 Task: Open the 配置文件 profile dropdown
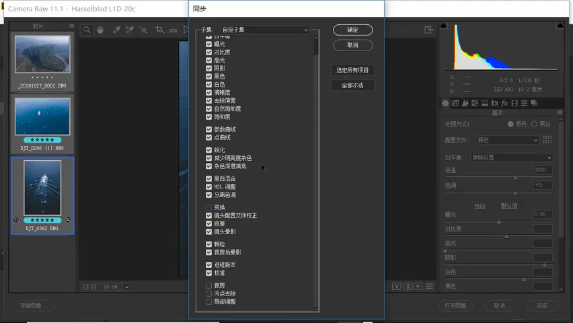pos(507,140)
